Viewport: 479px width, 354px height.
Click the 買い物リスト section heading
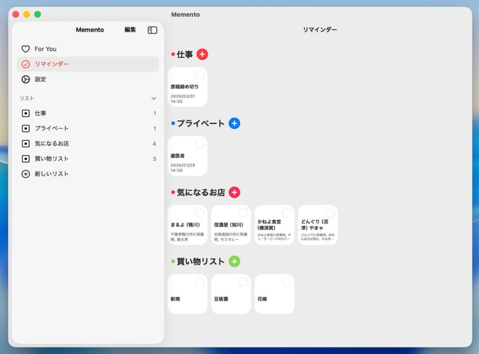coord(200,261)
